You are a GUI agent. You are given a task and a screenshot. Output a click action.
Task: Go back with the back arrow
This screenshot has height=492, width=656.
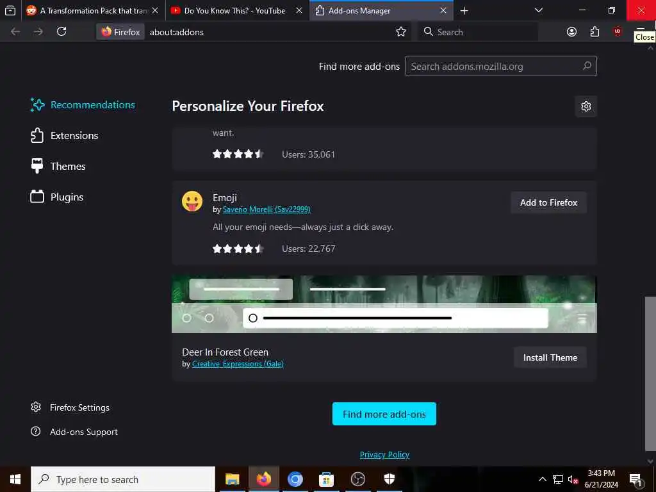[x=15, y=32]
